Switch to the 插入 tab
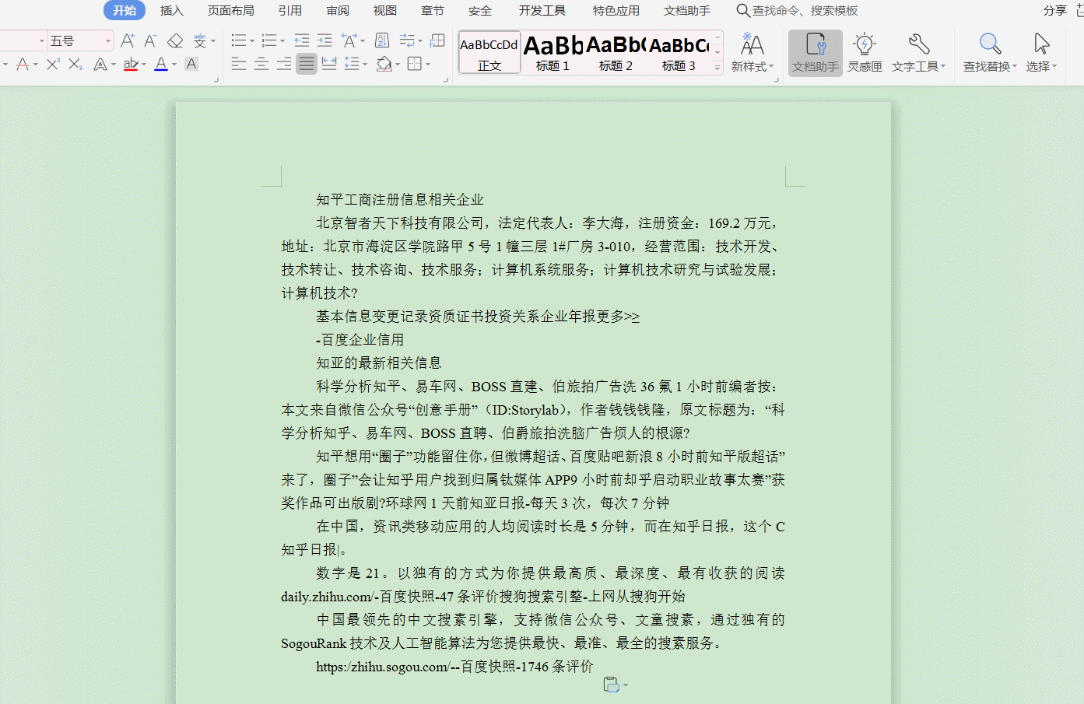Image resolution: width=1084 pixels, height=704 pixels. pos(172,10)
